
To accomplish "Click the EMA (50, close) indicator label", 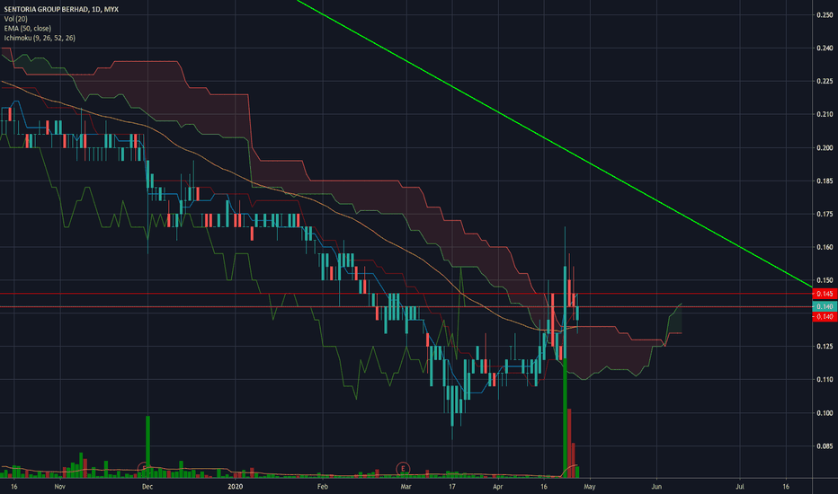I will coord(27,29).
